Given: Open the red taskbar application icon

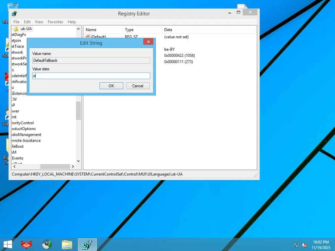Looking at the screenshot, I should coord(26,244).
